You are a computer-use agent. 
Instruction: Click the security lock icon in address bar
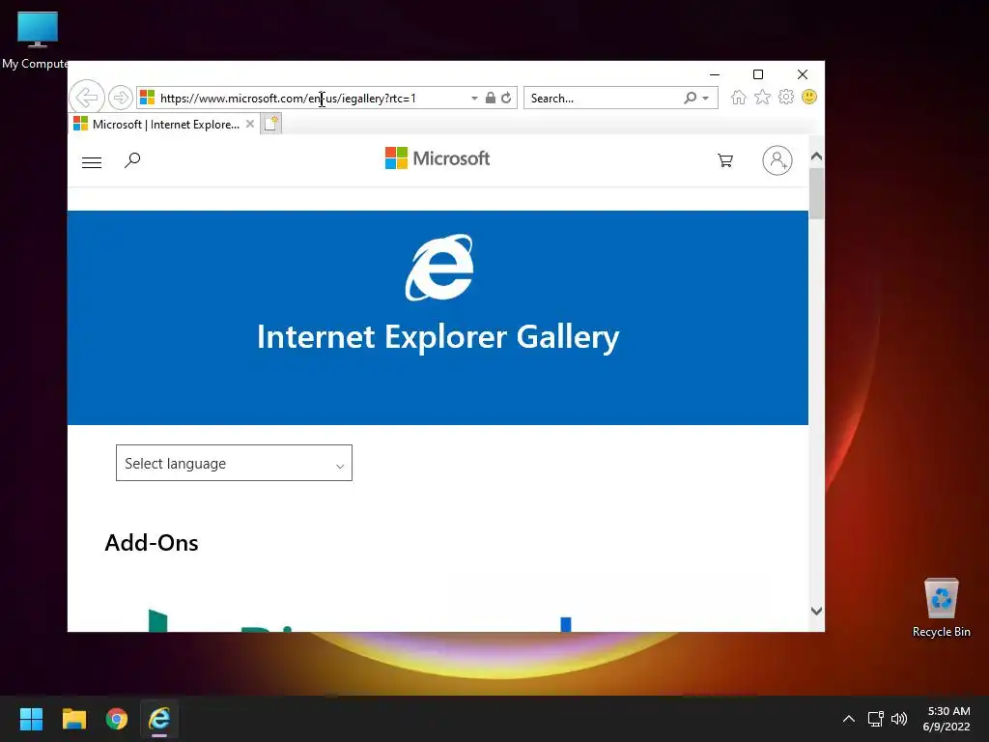490,98
